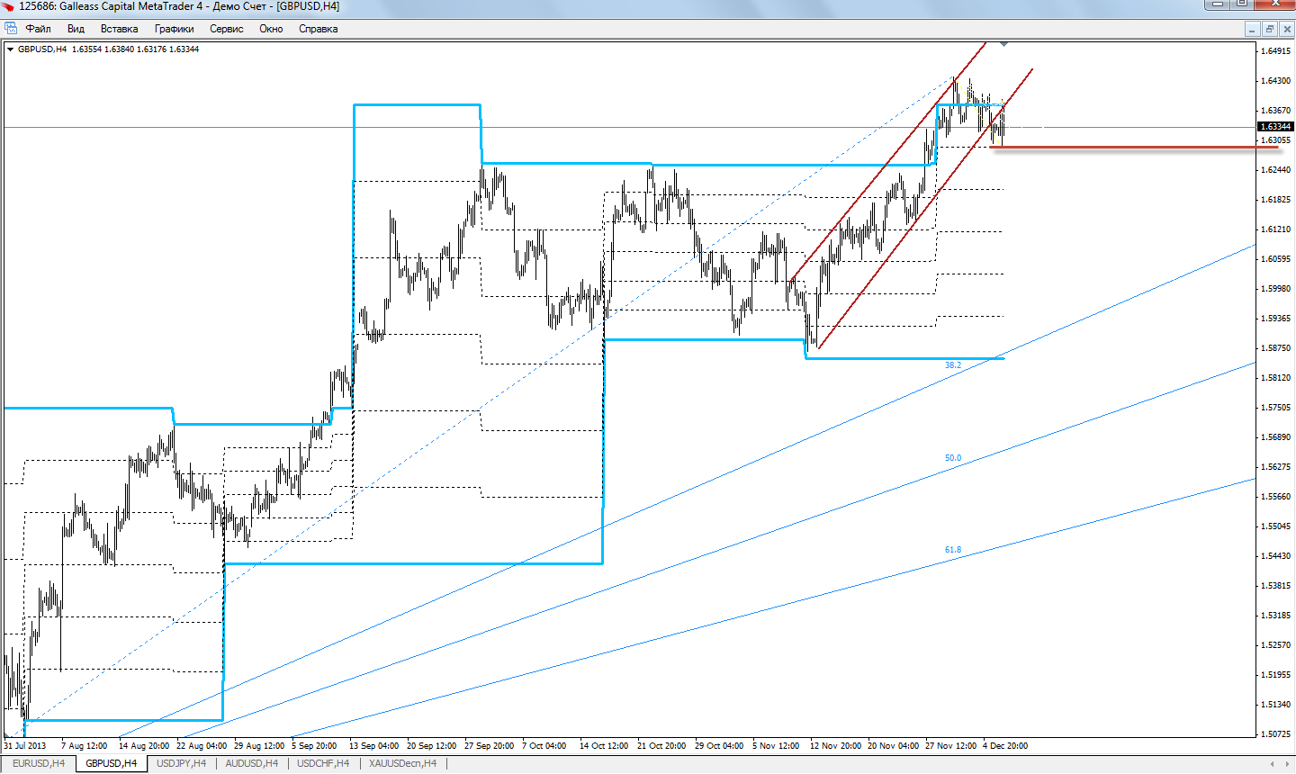1296x774 pixels.
Task: Open the Справка menu
Action: click(x=318, y=29)
